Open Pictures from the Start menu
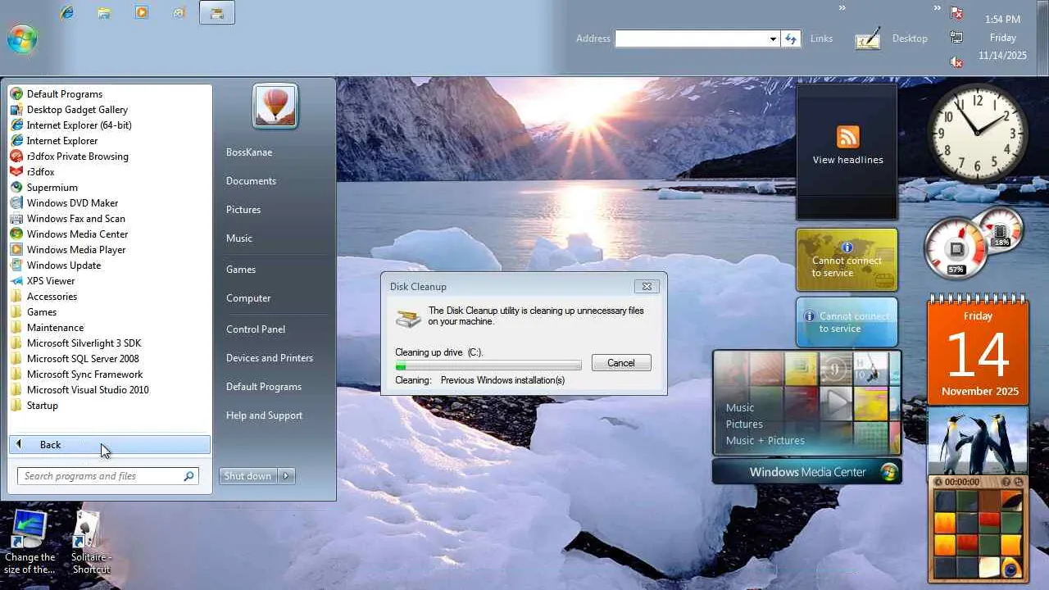The height and width of the screenshot is (590, 1049). (x=243, y=210)
